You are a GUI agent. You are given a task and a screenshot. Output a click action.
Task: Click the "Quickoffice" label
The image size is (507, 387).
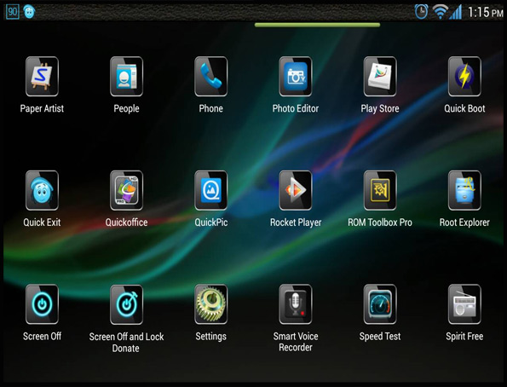tap(126, 222)
